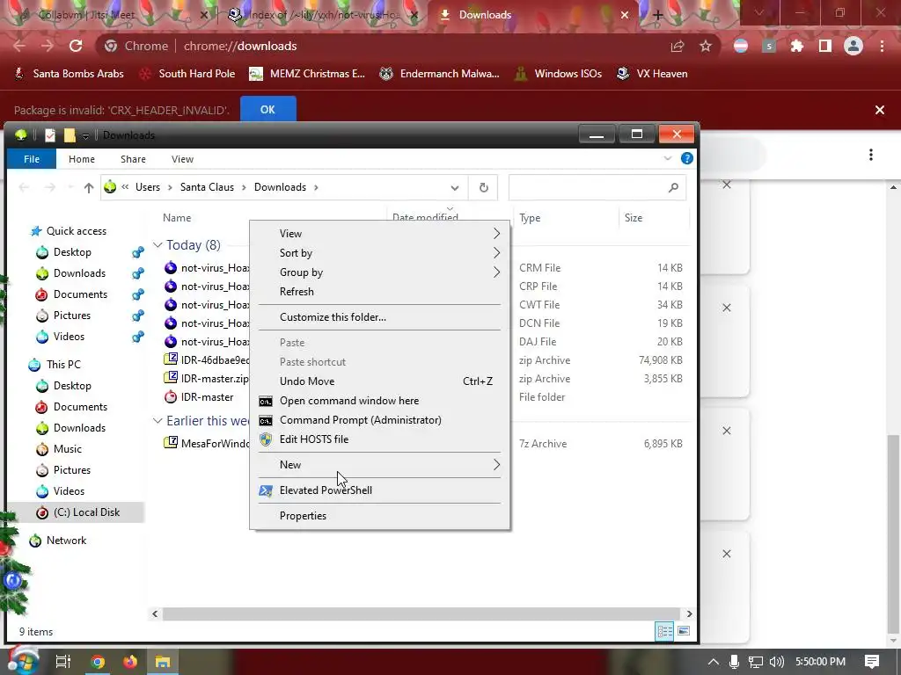Select IDR-master.zip file
The image size is (901, 675).
[206, 379]
